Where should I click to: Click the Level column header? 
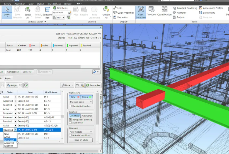click(x=30, y=92)
